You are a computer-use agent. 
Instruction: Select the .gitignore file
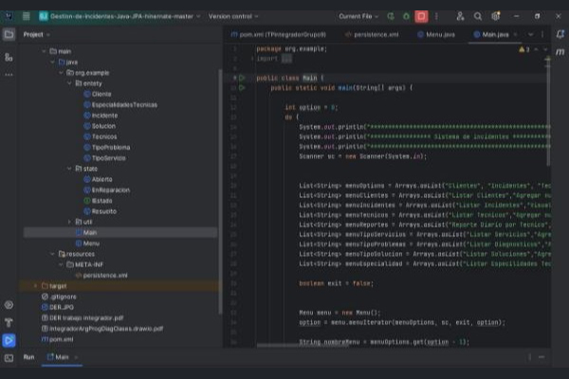pos(64,297)
